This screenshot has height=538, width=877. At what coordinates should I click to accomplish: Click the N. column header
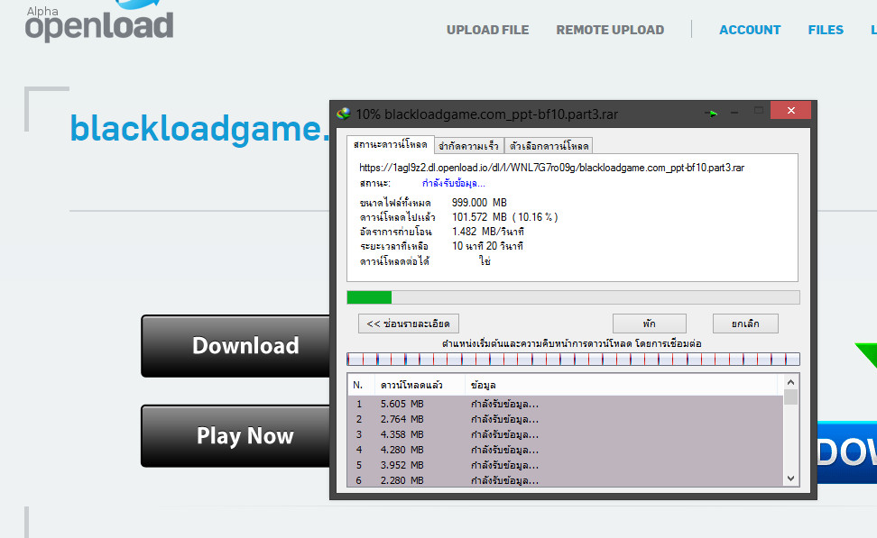click(361, 385)
